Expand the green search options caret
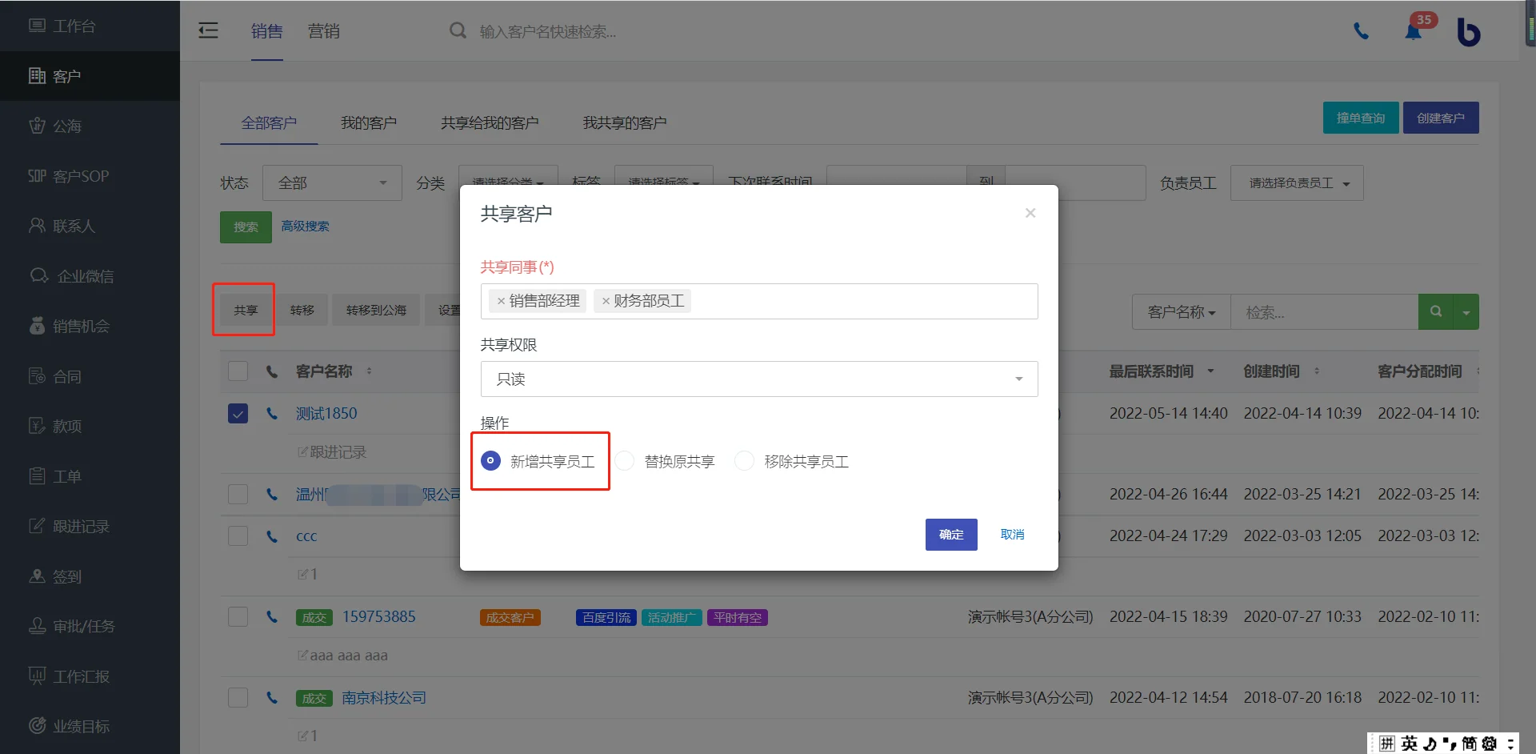The width and height of the screenshot is (1536, 754). click(x=1466, y=311)
